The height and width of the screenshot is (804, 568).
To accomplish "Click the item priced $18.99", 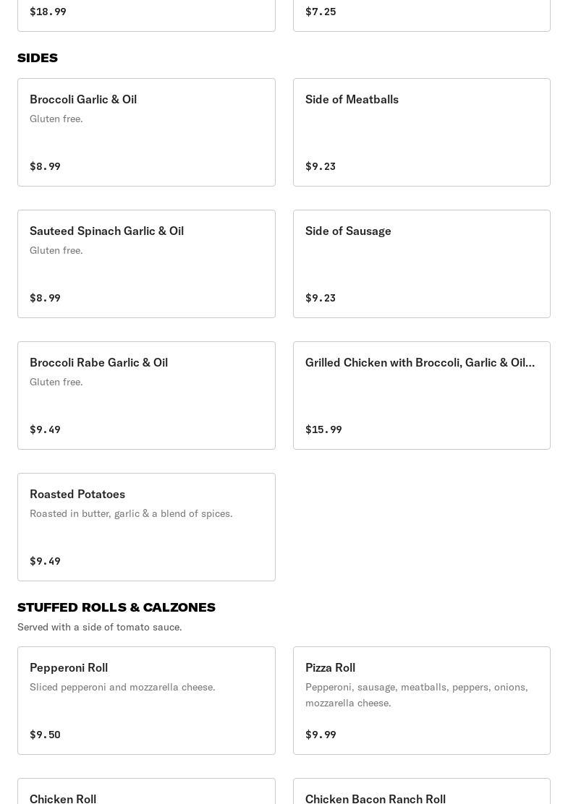I will click(146, 14).
